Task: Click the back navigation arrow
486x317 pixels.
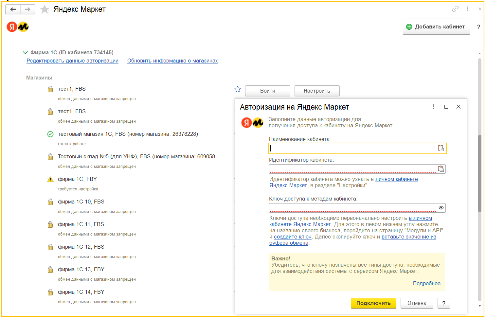Action: pyautogui.click(x=13, y=9)
